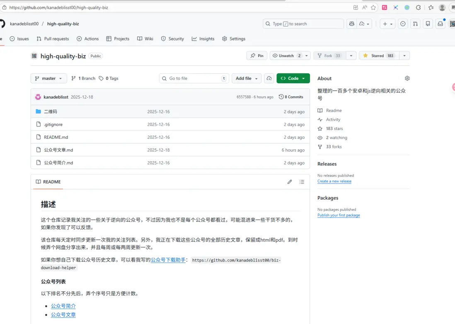Viewport: 455px width, 324px height.
Task: Toggle the Starred button
Action: pos(379,56)
